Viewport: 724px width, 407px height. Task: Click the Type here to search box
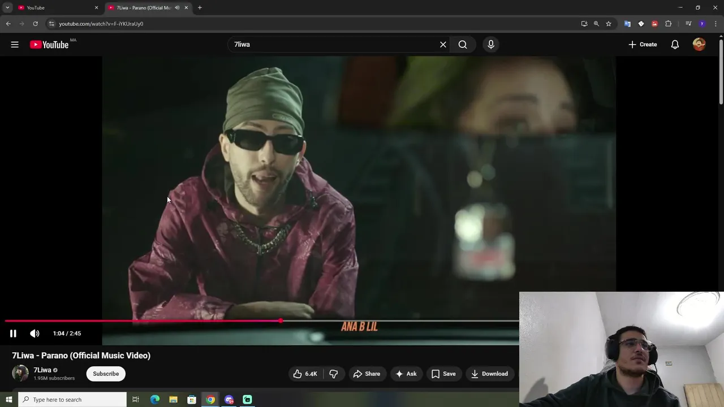72,400
